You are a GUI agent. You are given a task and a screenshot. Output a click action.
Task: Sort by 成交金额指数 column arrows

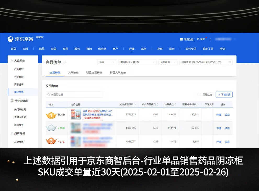[x=135, y=104]
